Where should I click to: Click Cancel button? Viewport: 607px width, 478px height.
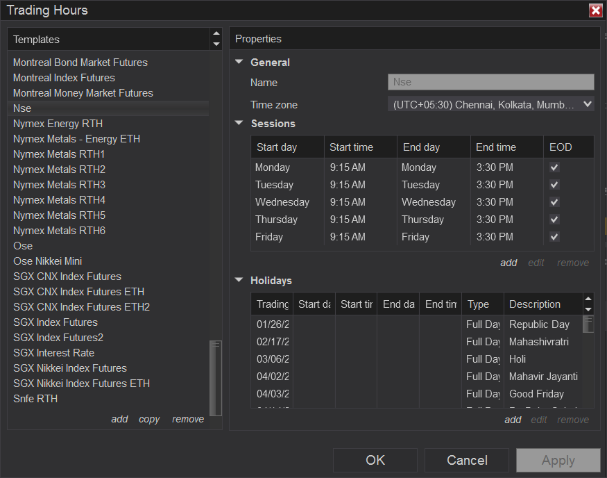467,460
